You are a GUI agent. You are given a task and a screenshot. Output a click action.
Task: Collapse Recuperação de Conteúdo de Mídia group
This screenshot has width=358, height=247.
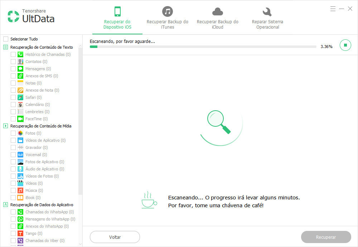click(5, 126)
